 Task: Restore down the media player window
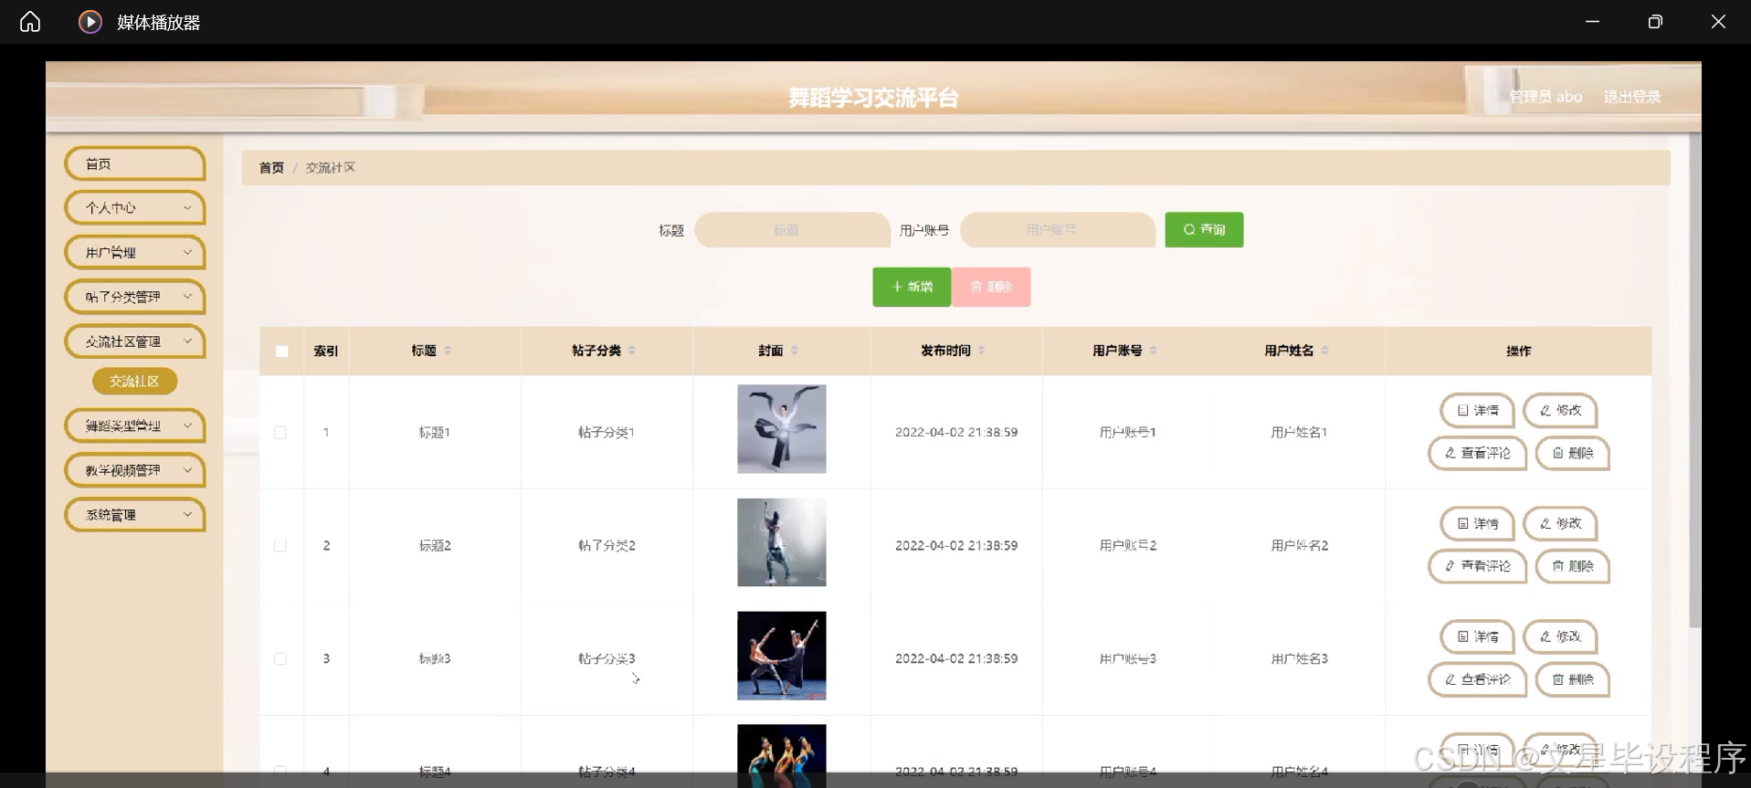(x=1655, y=22)
